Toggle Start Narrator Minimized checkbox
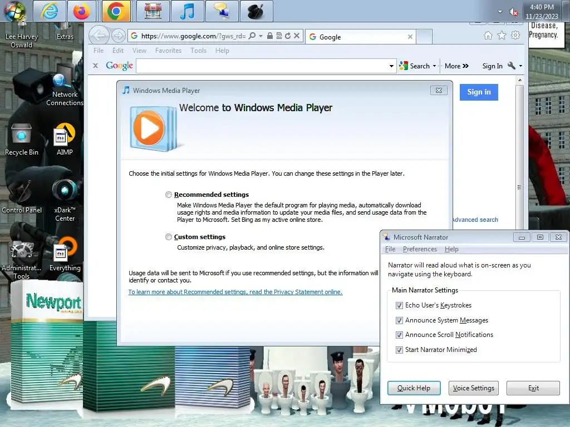The width and height of the screenshot is (570, 427). point(399,350)
